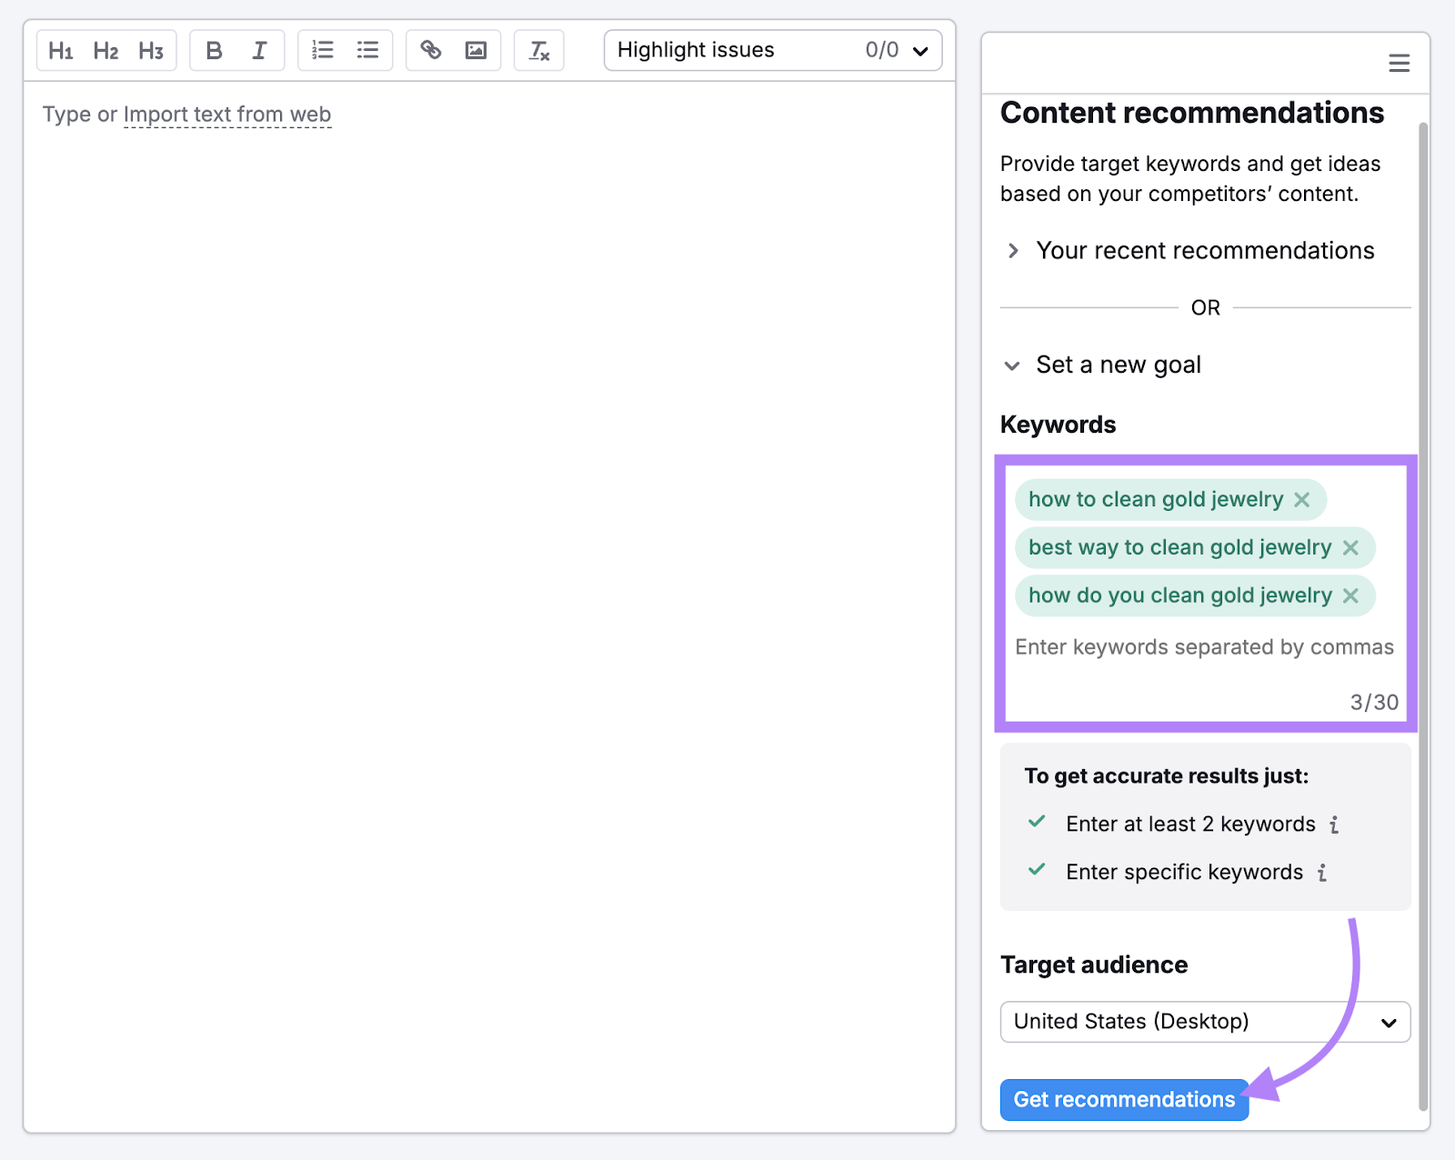The height and width of the screenshot is (1160, 1455).
Task: Open info tooltip for 'Enter at least 2 keywords'
Action: coord(1334,824)
